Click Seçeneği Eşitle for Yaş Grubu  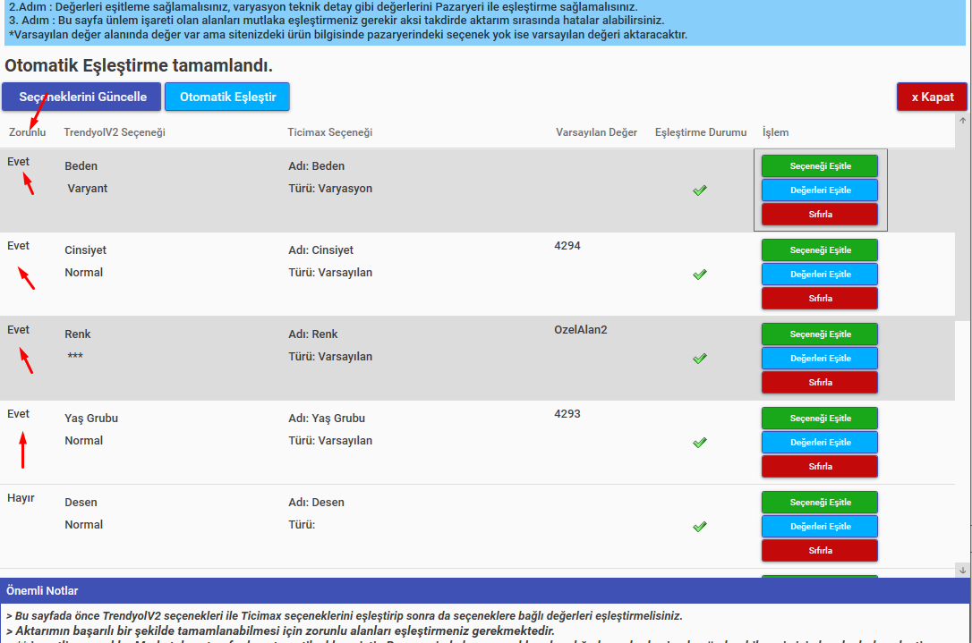[820, 419]
